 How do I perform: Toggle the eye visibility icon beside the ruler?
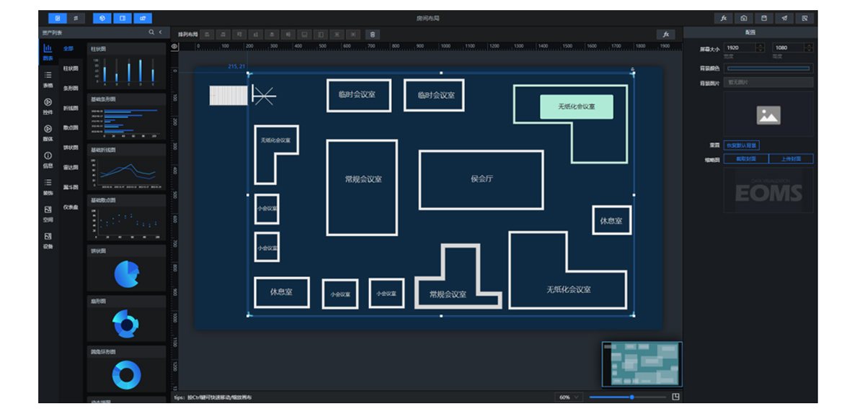(174, 46)
